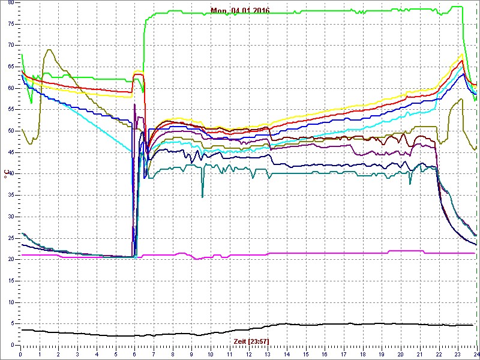Viewport: 480px width, 360px height.
Task: Click hour 22 on the time axis
Action: point(439,354)
